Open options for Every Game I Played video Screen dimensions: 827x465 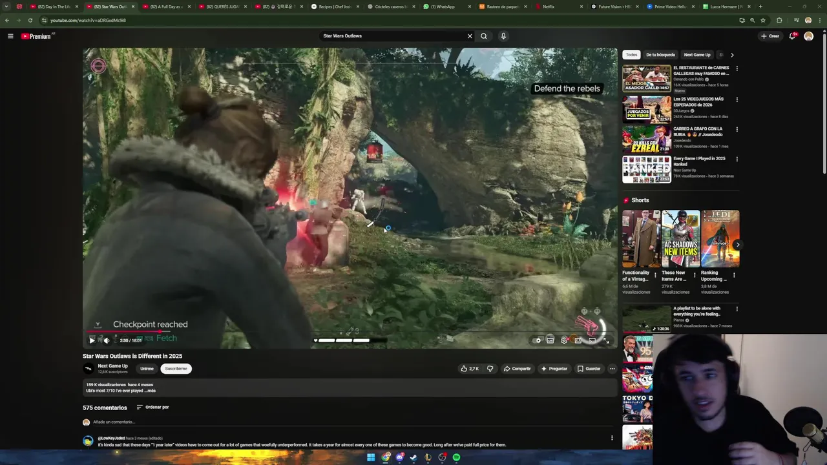pyautogui.click(x=737, y=159)
